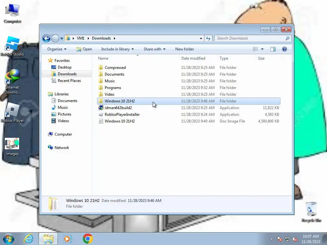327x245 pixels.
Task: Create a New folder
Action: click(185, 49)
